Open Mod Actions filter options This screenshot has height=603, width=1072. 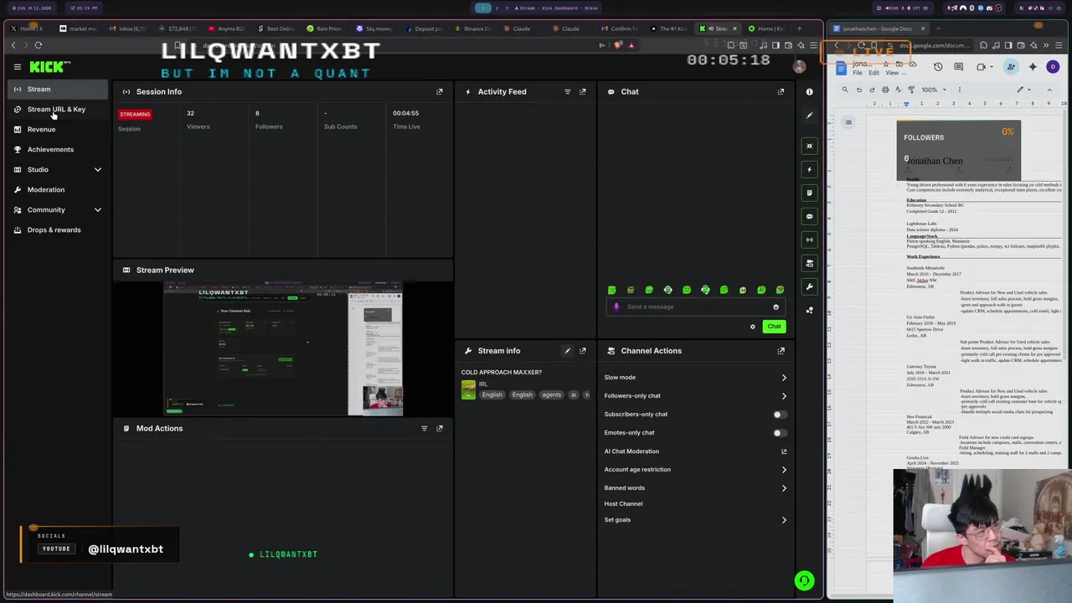pos(424,428)
